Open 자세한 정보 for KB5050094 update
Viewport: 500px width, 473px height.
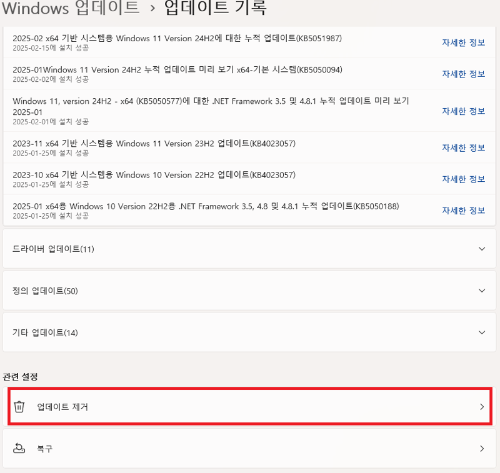(x=463, y=74)
